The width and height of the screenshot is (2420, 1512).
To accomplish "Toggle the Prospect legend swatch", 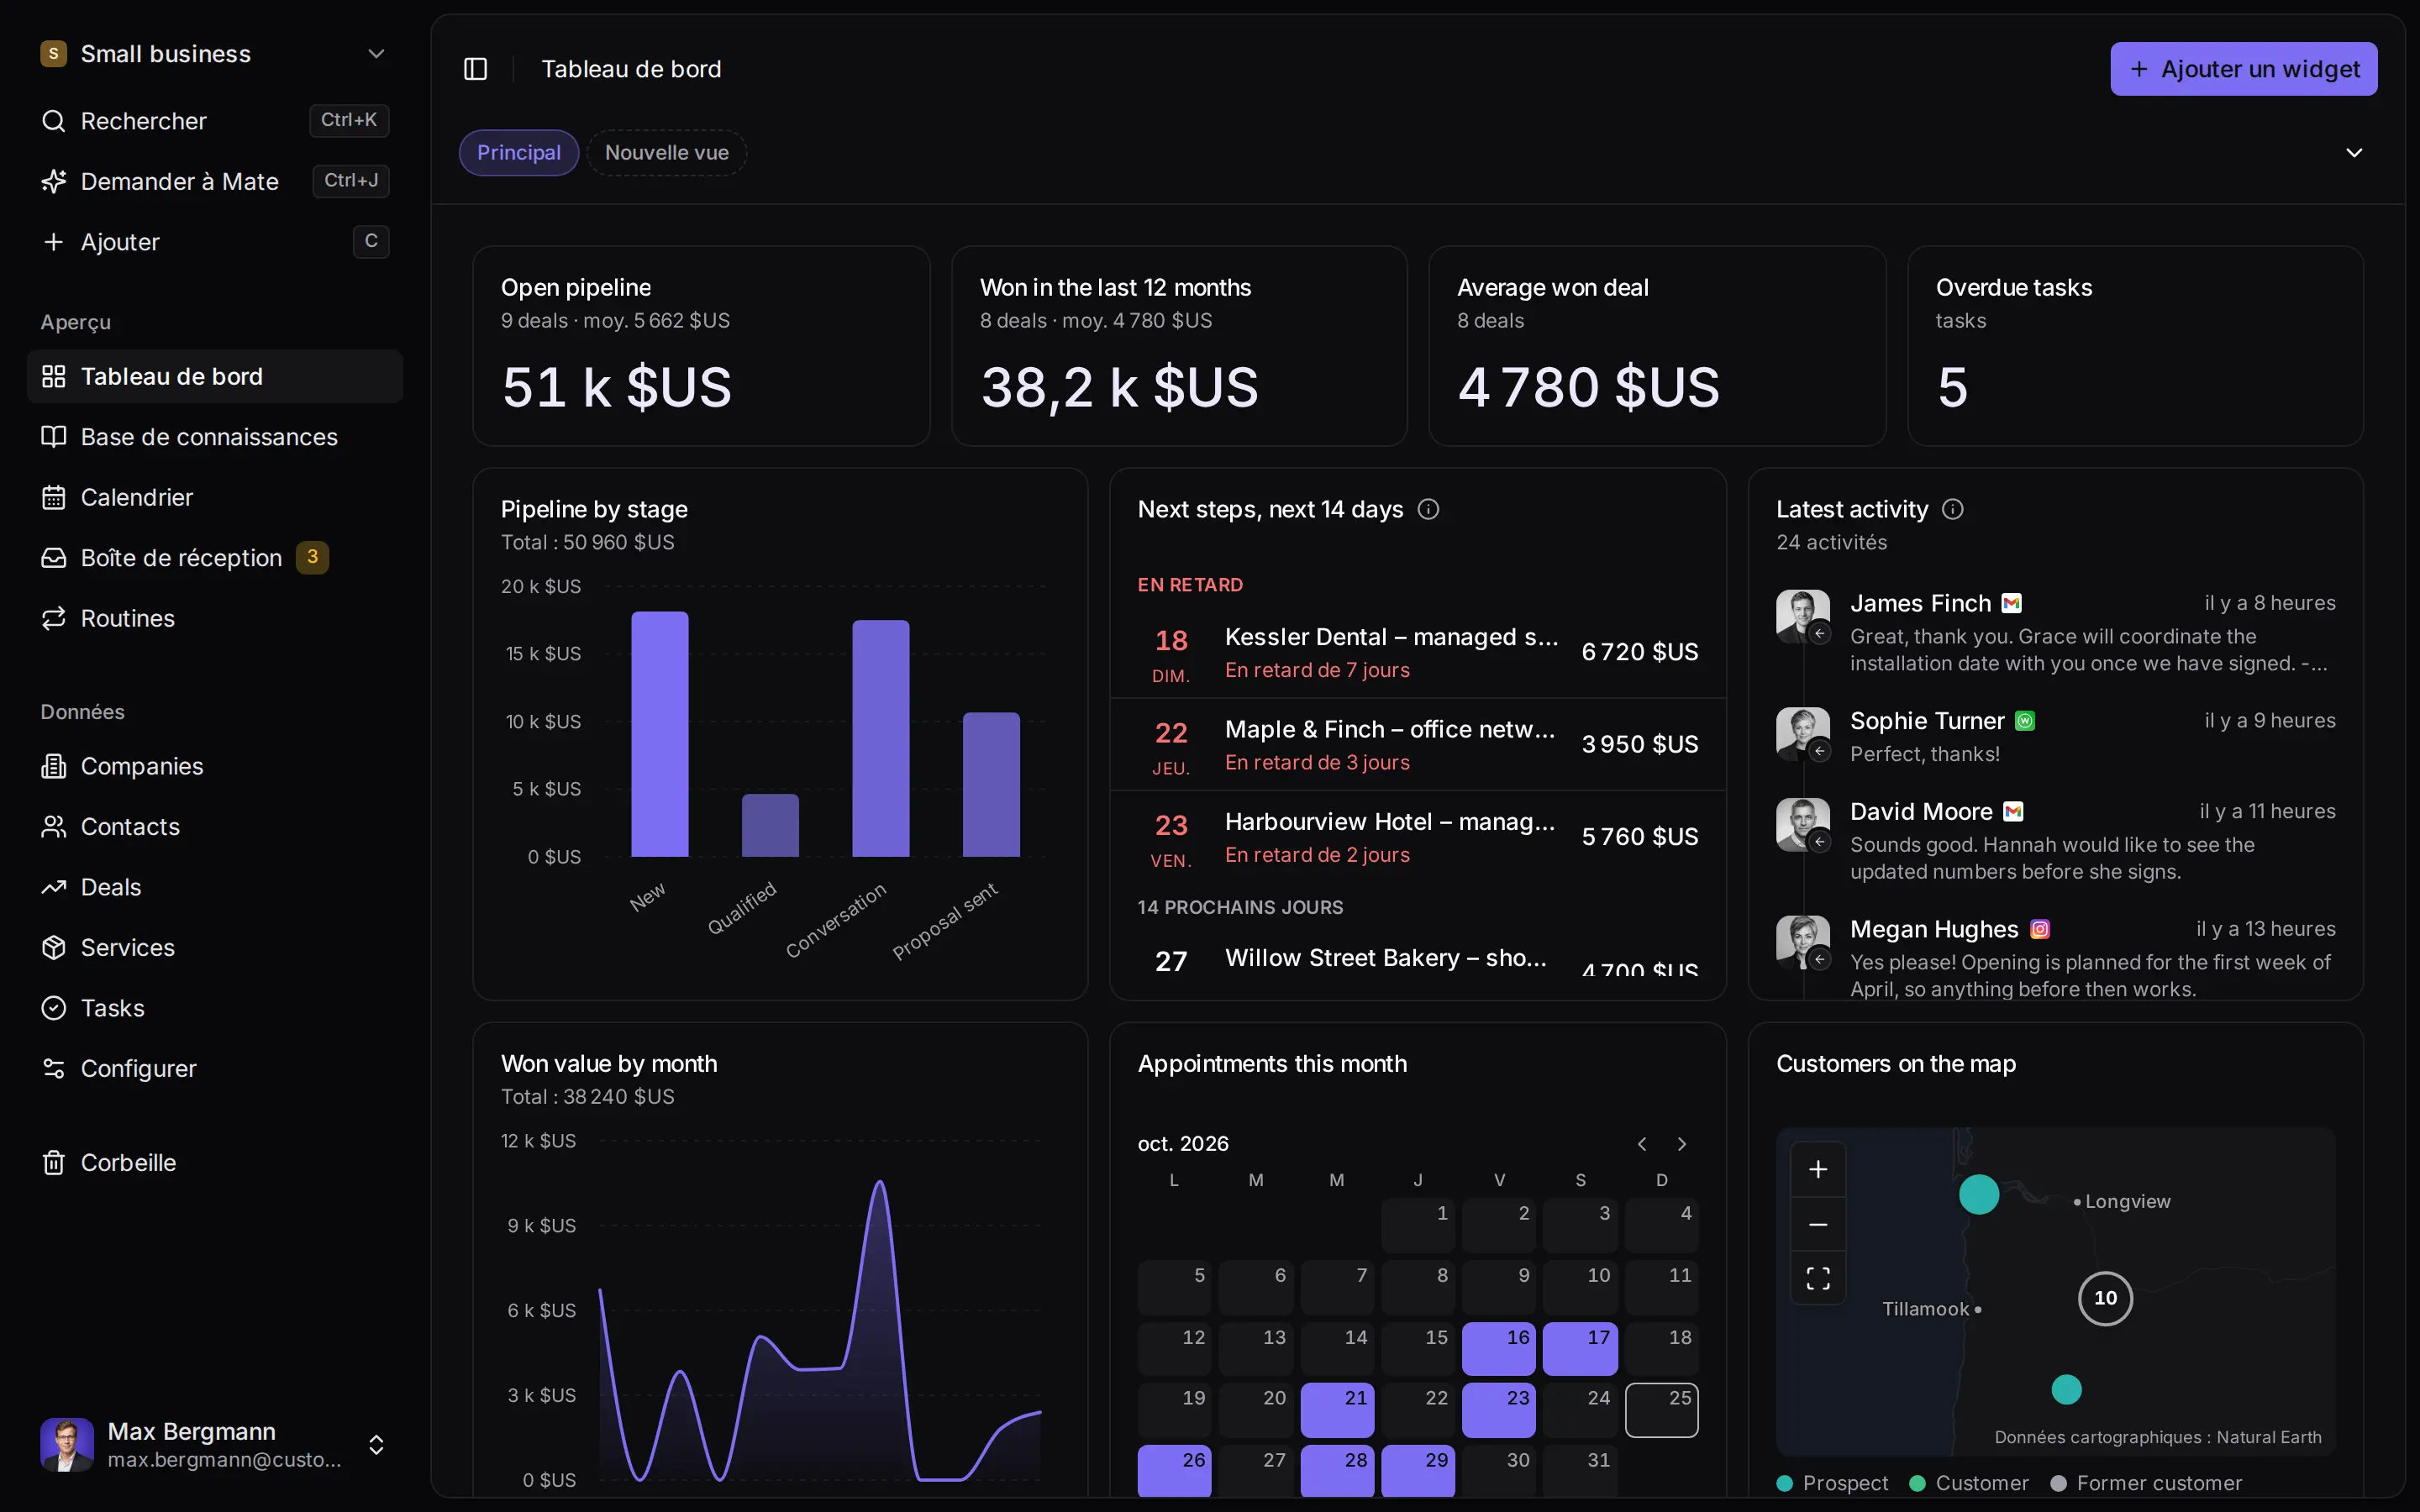I will 1785,1483.
